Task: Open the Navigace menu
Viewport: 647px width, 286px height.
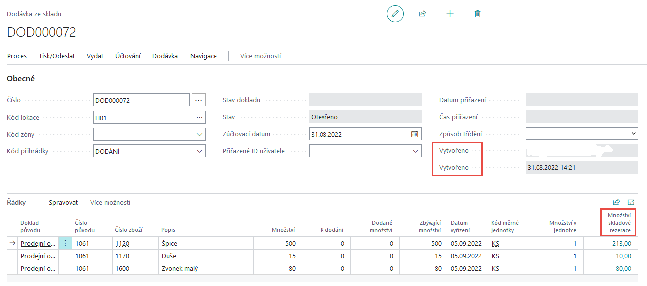Action: pos(203,56)
